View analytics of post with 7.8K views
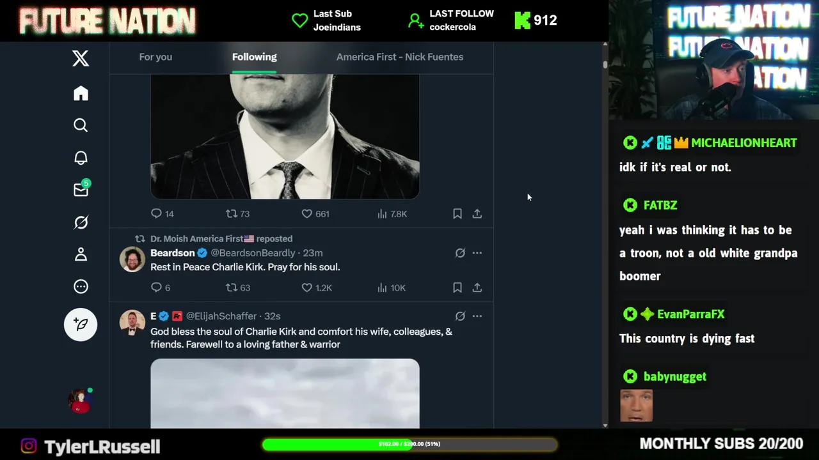The image size is (819, 460). (392, 213)
